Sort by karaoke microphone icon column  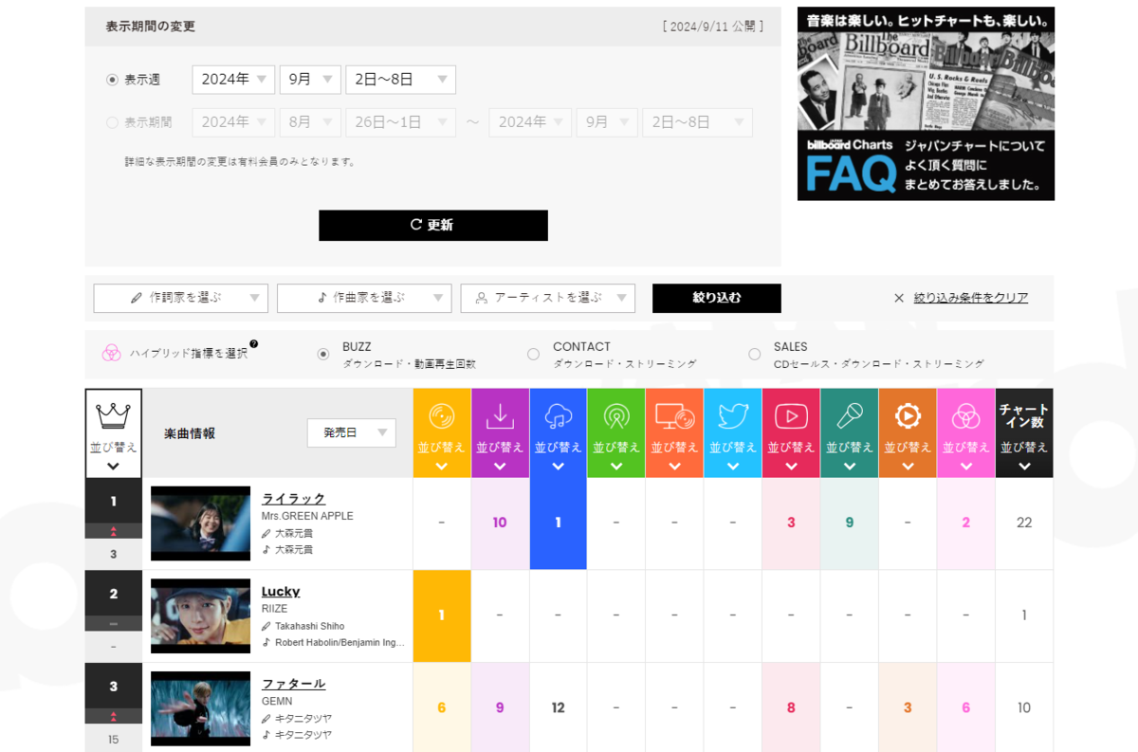(849, 433)
